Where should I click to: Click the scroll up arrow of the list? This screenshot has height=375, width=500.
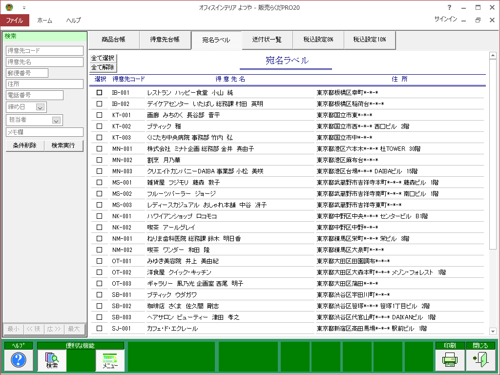tap(493, 56)
